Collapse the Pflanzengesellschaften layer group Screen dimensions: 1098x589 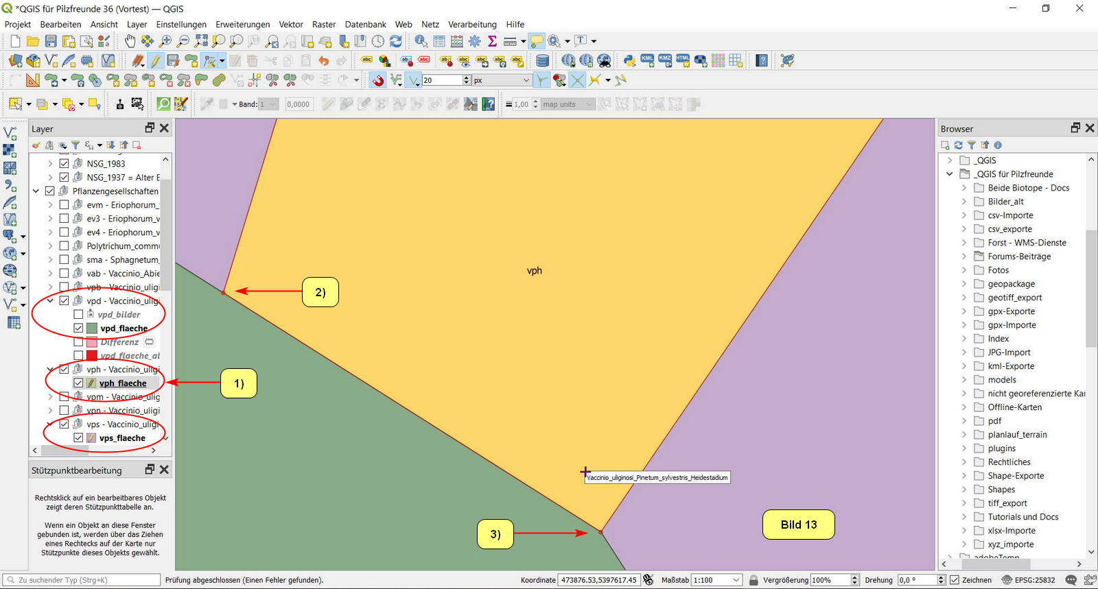[x=36, y=191]
